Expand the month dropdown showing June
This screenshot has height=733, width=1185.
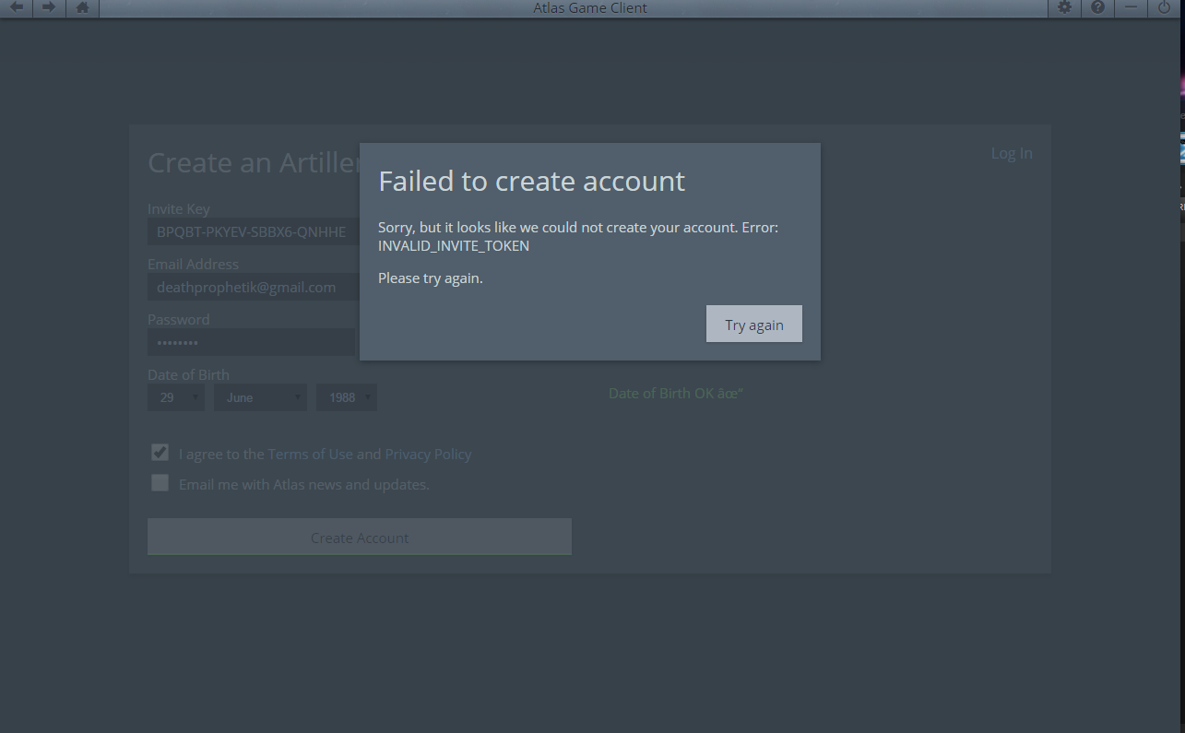260,397
